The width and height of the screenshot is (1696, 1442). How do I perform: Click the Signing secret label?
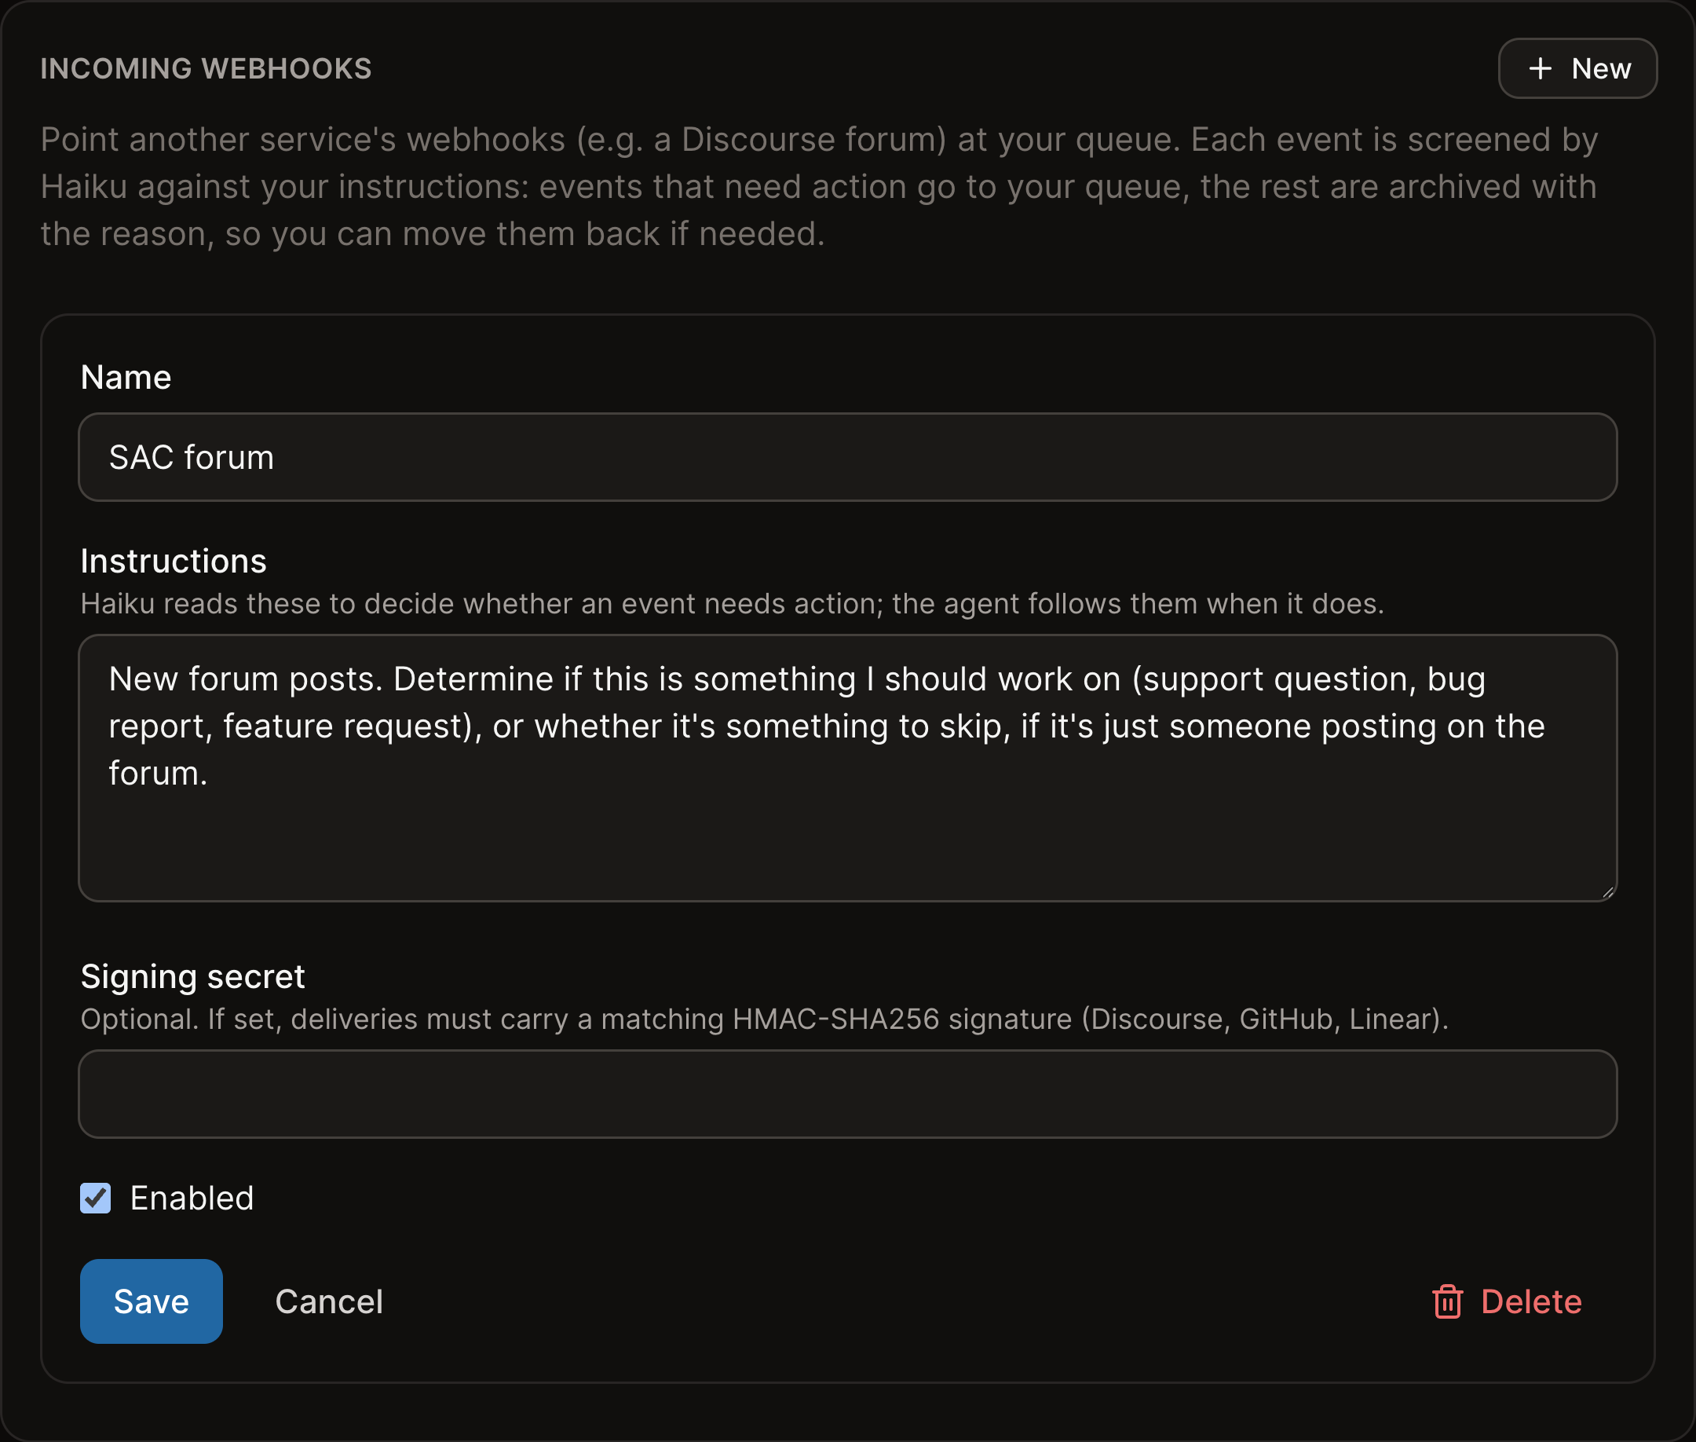[x=193, y=977]
